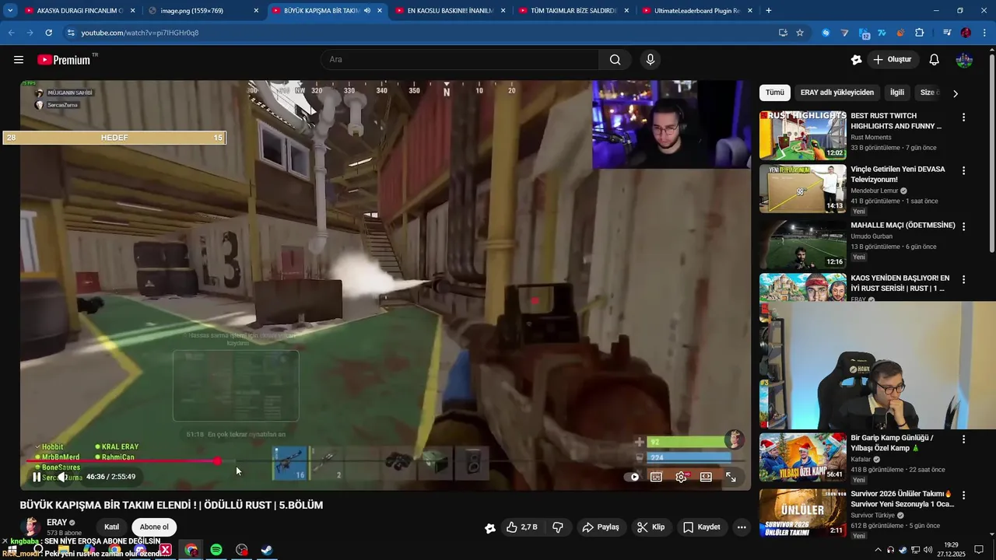Subscribe with Abone ol button
996x560 pixels.
(154, 527)
